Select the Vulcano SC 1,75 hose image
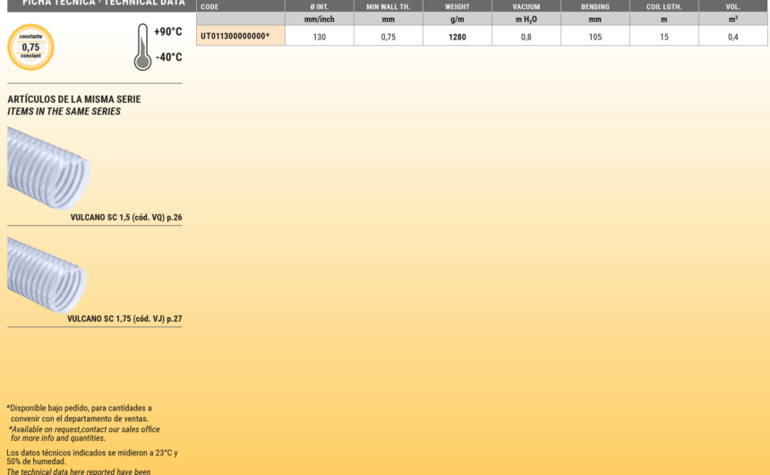Image resolution: width=770 pixels, height=475 pixels. pyautogui.click(x=47, y=274)
